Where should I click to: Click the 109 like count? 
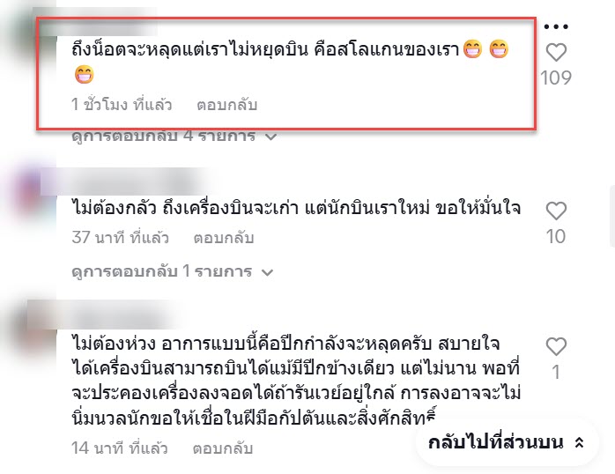click(x=556, y=78)
